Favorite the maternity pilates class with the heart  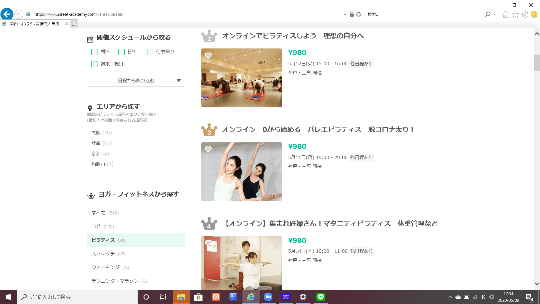208,243
